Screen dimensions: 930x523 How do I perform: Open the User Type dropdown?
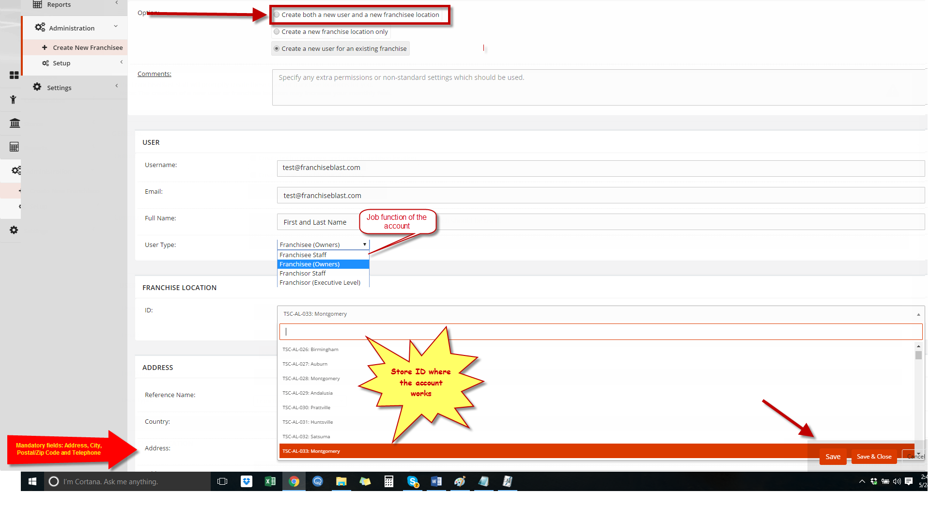point(323,245)
